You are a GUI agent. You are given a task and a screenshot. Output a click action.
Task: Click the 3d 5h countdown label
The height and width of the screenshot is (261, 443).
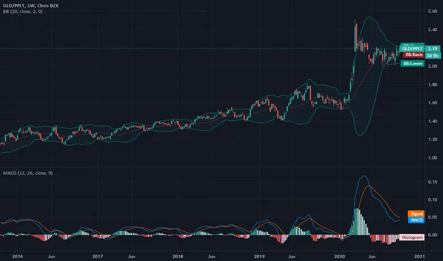432,56
